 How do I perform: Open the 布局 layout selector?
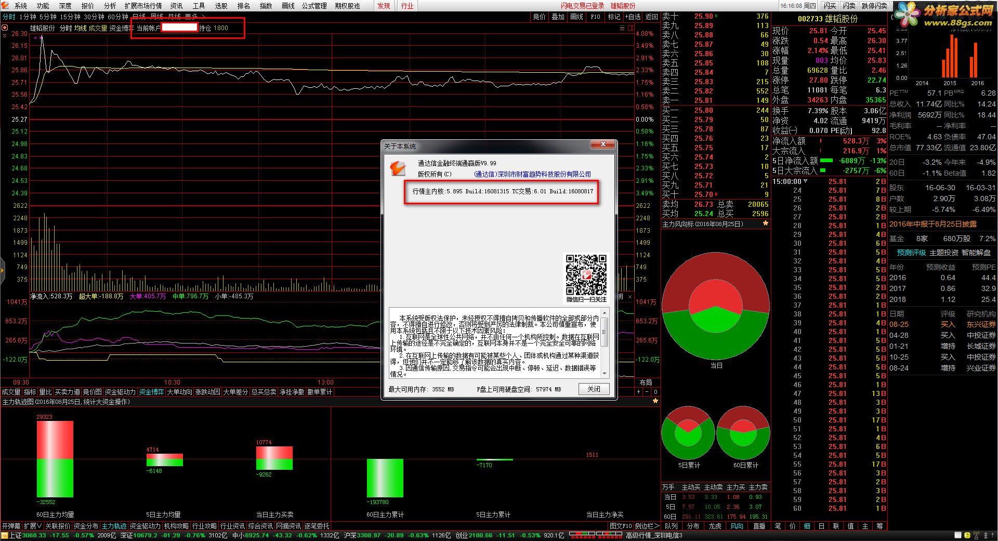pyautogui.click(x=646, y=382)
